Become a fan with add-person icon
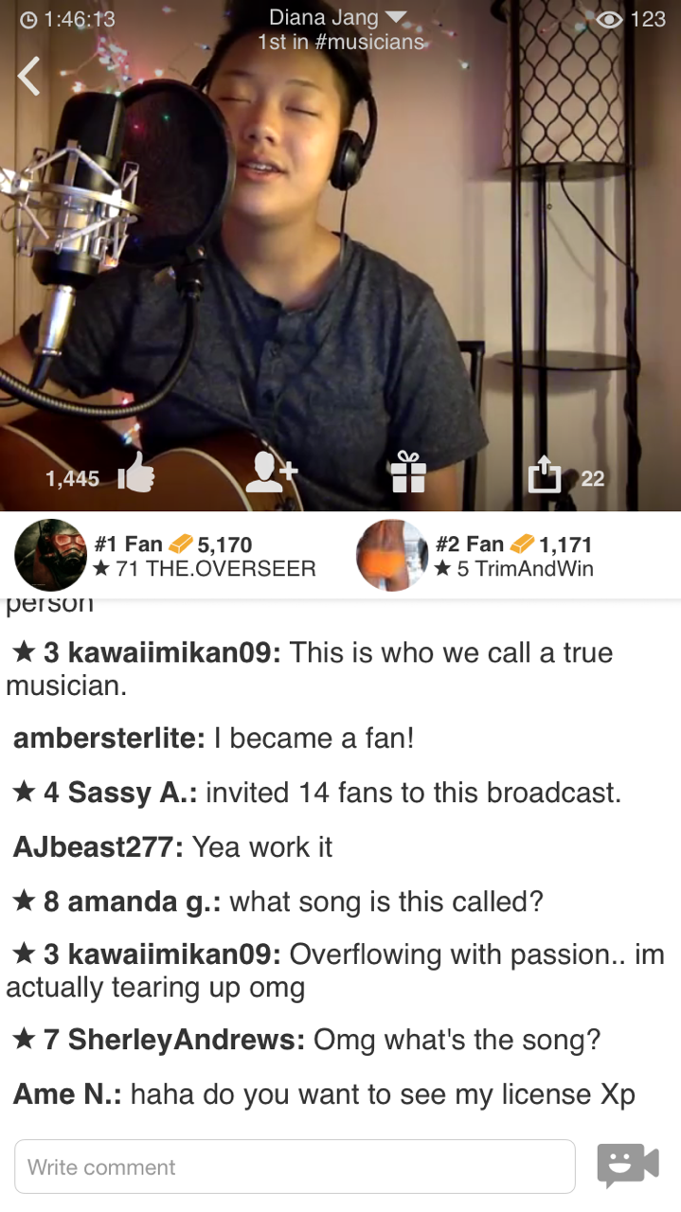This screenshot has width=681, height=1212. (x=271, y=472)
